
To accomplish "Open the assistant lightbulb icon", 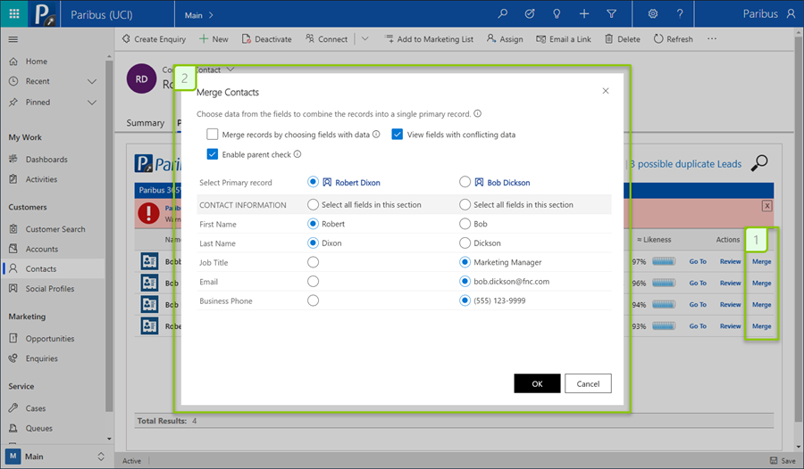I will (x=557, y=14).
